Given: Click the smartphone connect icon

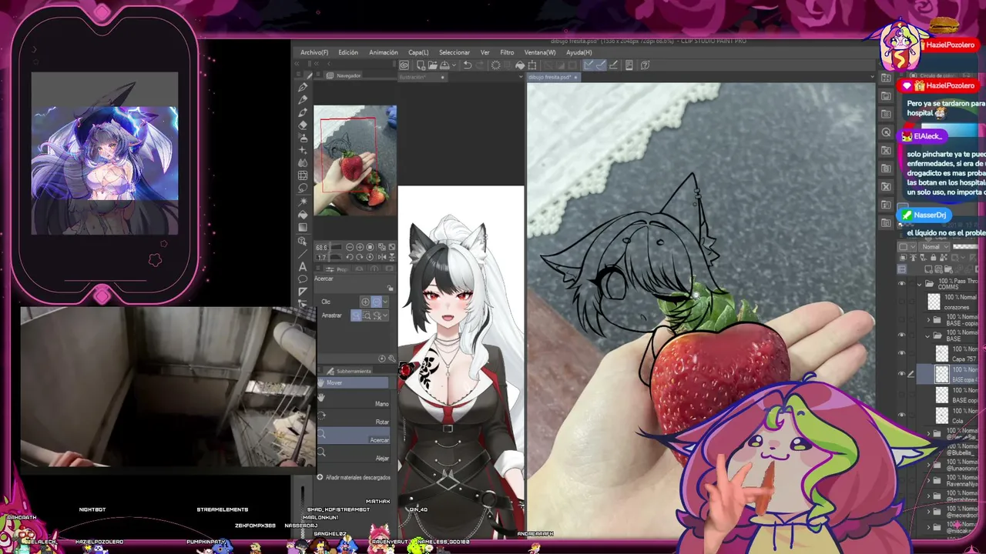Looking at the screenshot, I should click(629, 65).
